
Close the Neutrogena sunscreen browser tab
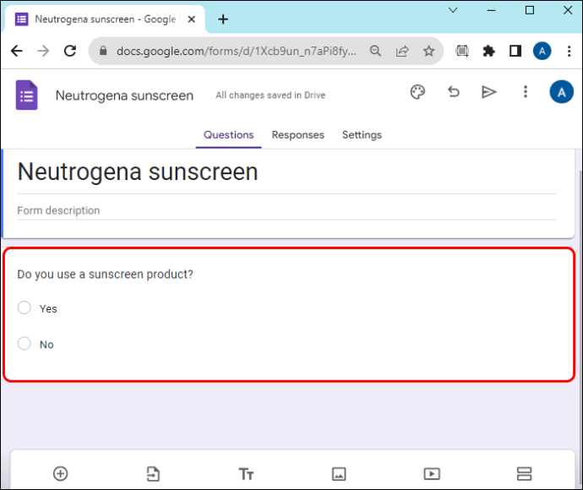(192, 19)
